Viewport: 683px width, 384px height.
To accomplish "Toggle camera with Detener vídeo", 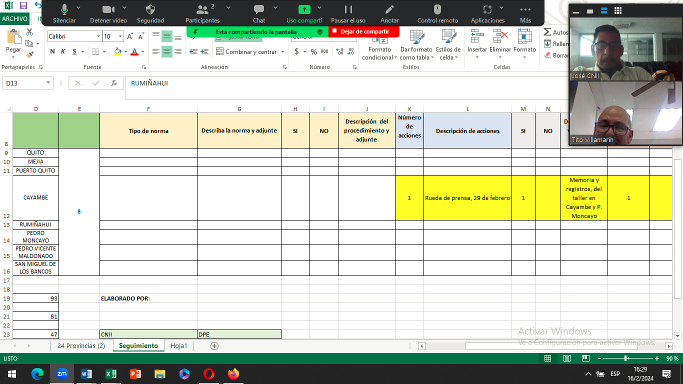I will click(108, 10).
